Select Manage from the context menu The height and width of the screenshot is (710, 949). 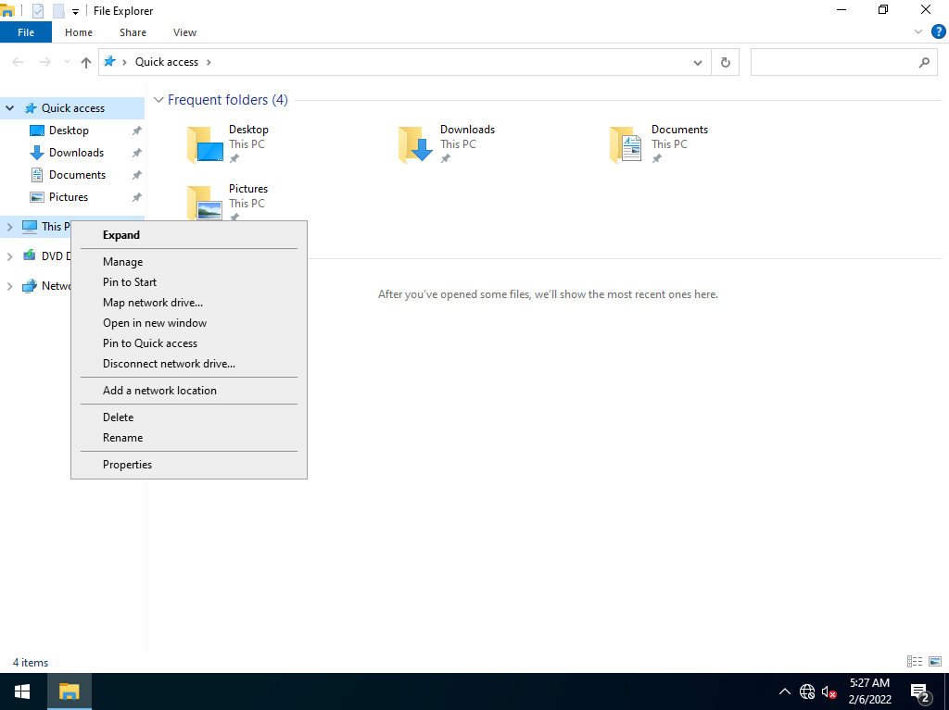pyautogui.click(x=189, y=262)
